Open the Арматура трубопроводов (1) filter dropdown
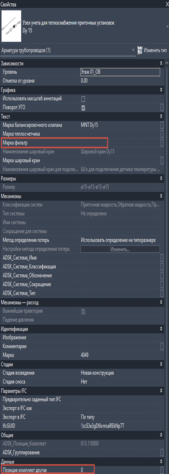 [68, 50]
